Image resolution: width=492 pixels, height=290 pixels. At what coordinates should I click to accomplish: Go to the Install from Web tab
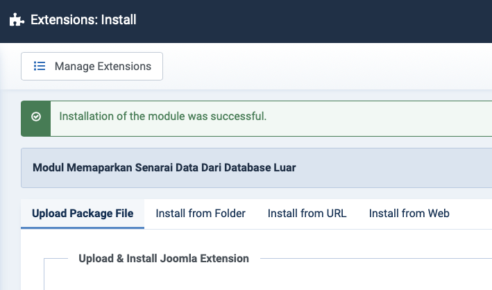(x=409, y=214)
